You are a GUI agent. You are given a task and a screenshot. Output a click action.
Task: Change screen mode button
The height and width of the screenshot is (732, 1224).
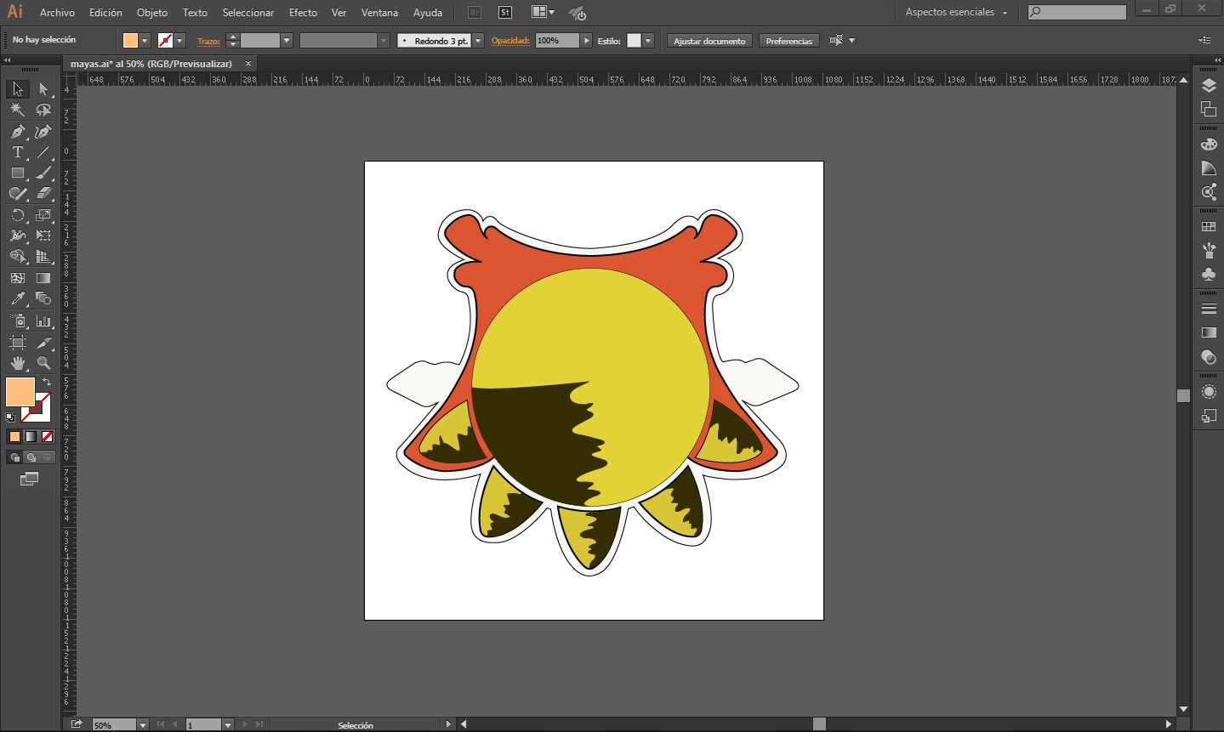(x=30, y=479)
